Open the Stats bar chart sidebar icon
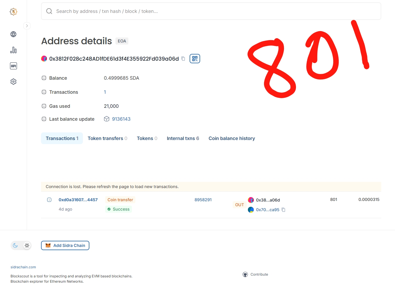The height and width of the screenshot is (285, 395). [13, 50]
